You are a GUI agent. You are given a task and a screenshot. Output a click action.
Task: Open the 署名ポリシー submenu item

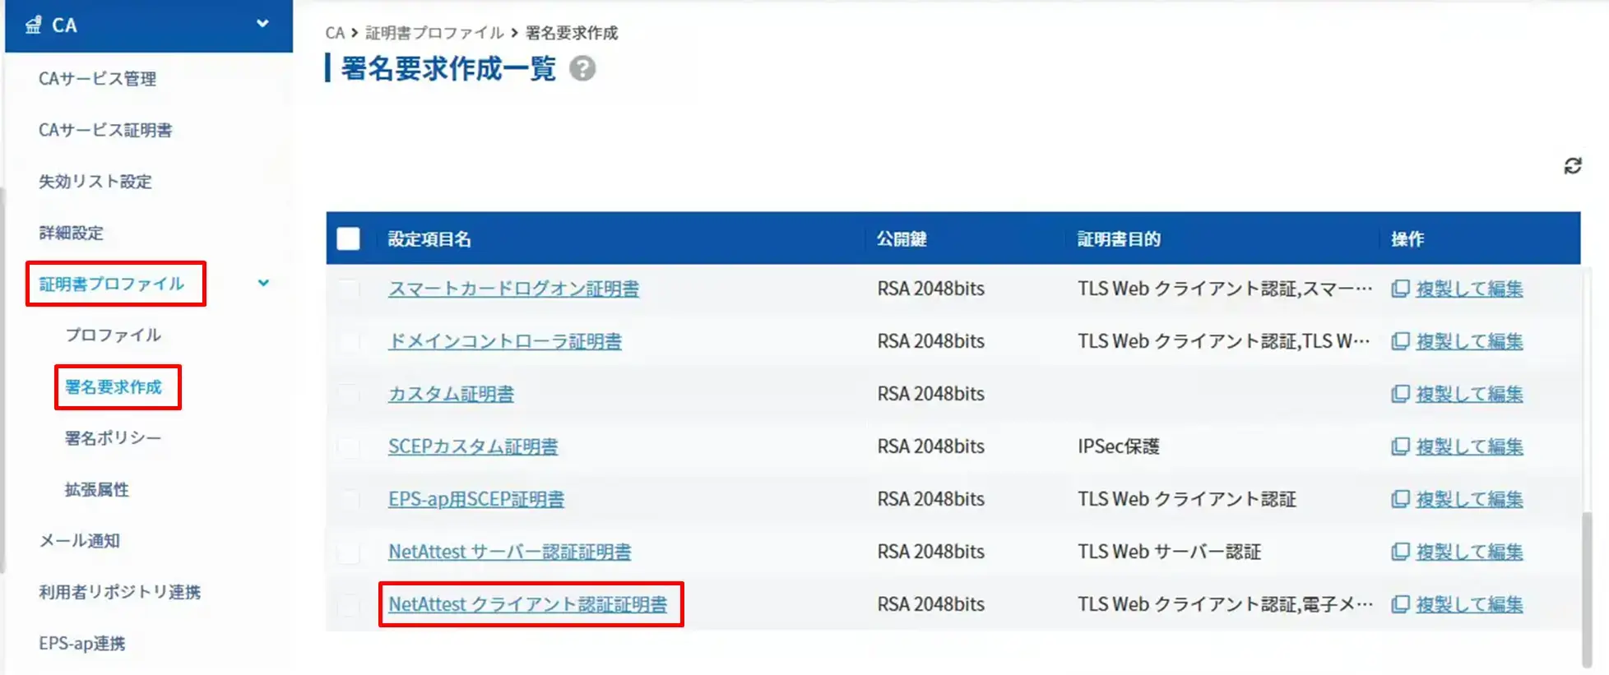[113, 438]
